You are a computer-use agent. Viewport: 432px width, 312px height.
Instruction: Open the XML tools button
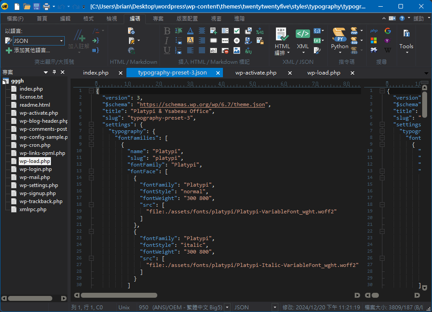tap(302, 39)
